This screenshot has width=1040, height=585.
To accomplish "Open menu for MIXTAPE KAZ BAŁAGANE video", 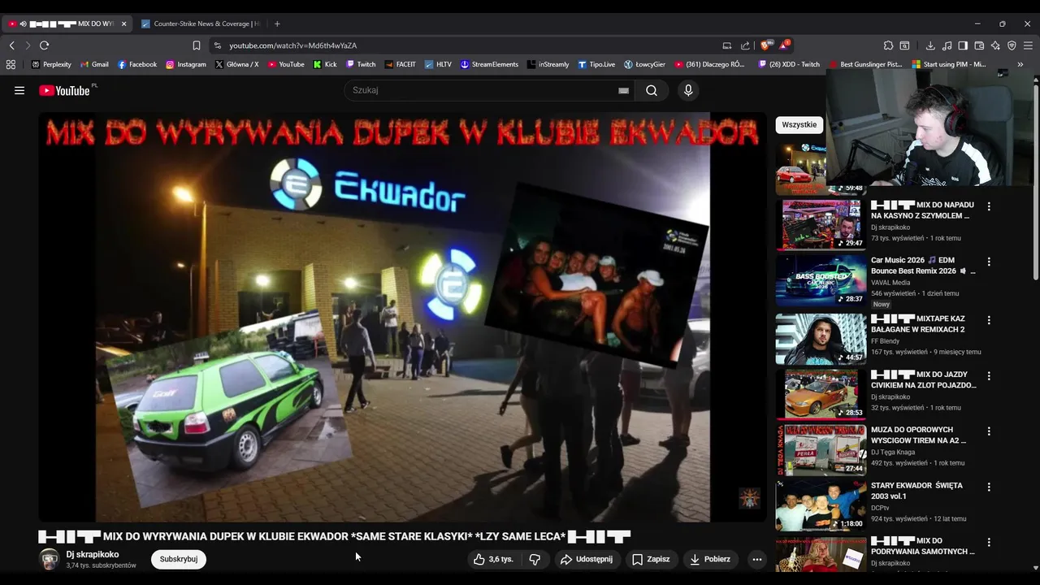I will [989, 320].
